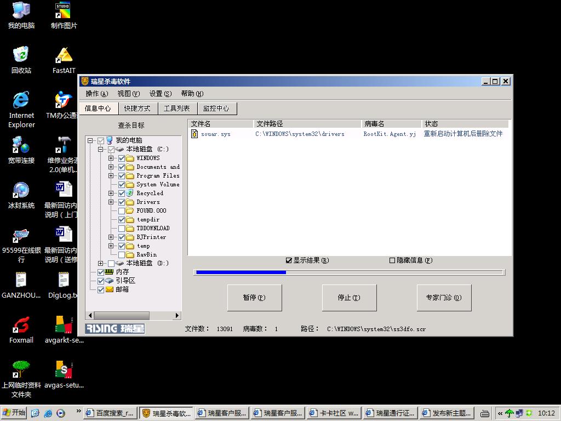Screen dimensions: 561x421
Task: Click tree panel horizontal scrollbar thumb
Action: [x=122, y=315]
